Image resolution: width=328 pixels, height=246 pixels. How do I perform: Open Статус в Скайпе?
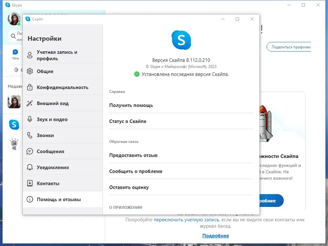click(181, 121)
